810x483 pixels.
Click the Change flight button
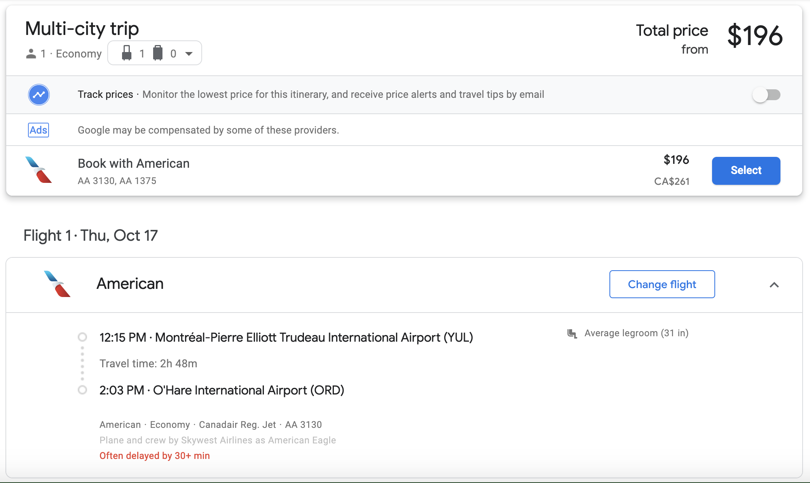[x=662, y=284]
